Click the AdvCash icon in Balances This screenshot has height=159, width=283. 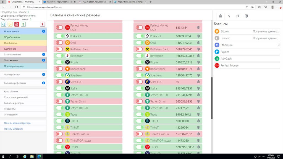click(217, 59)
